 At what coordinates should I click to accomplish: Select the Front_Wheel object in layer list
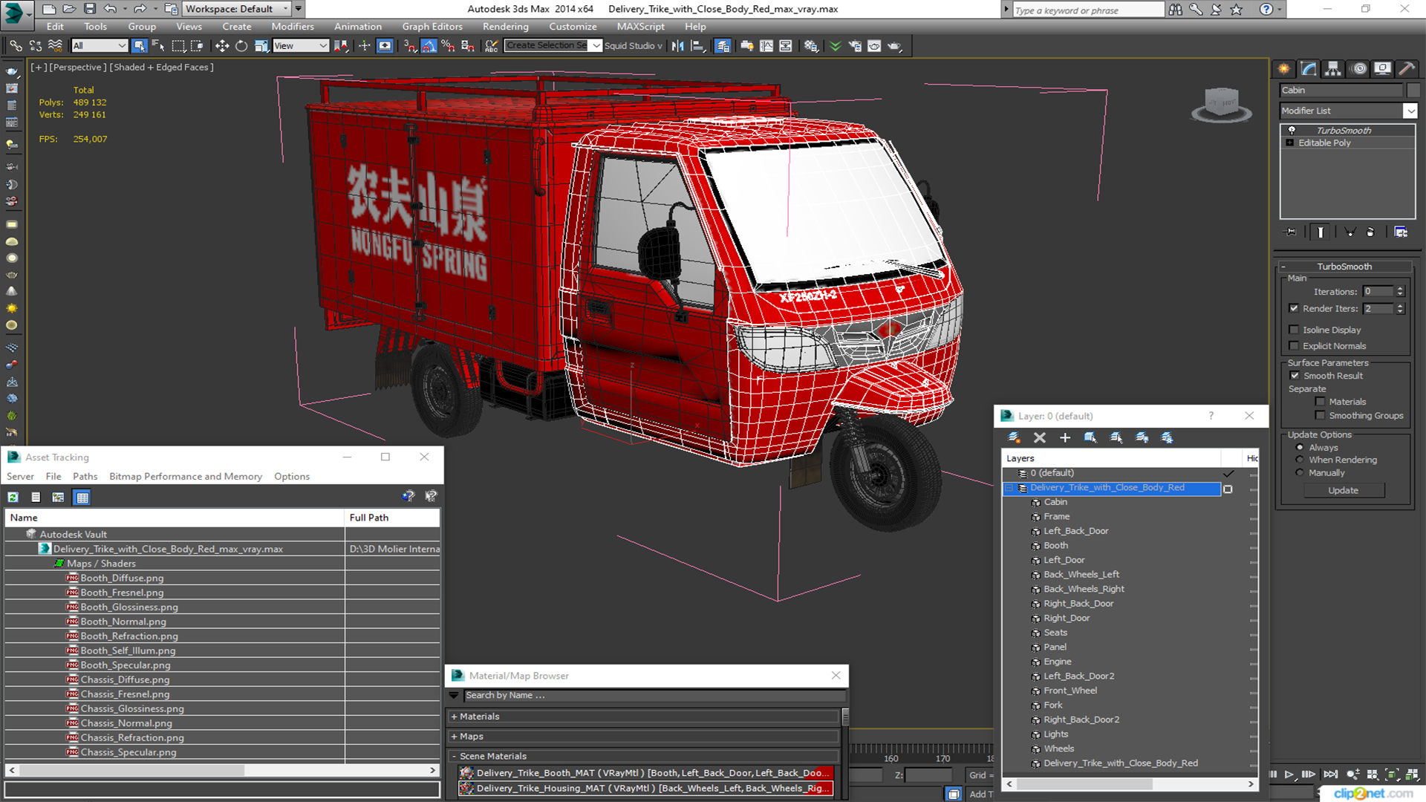[1070, 691]
